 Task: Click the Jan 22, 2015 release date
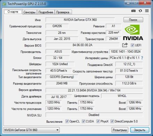coord(62,39)
